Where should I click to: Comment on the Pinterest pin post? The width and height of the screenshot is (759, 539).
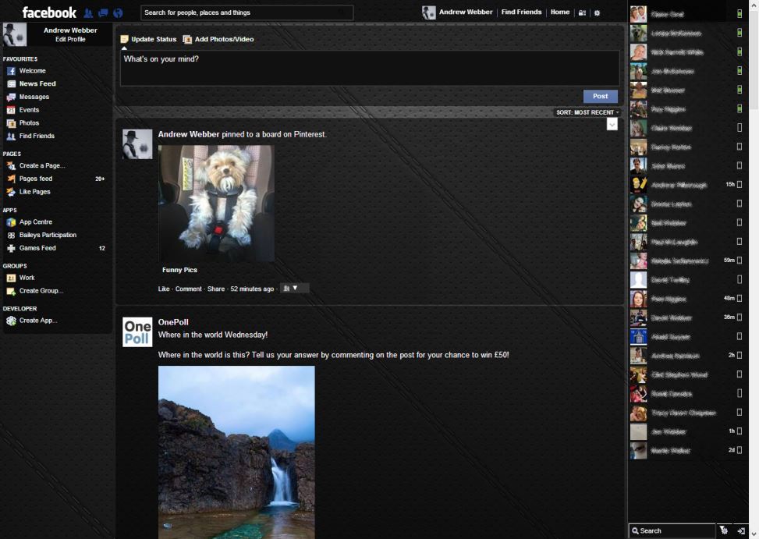[x=188, y=289]
